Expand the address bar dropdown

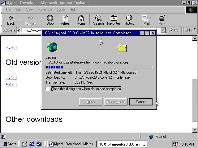(163, 30)
